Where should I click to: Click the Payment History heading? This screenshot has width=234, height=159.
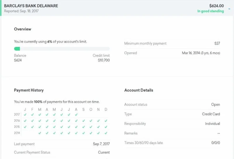point(29,90)
